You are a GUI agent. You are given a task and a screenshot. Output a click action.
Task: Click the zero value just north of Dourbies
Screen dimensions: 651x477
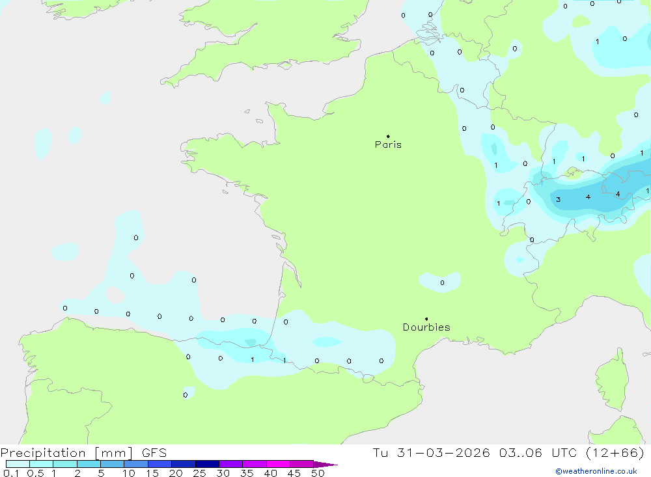[442, 282]
